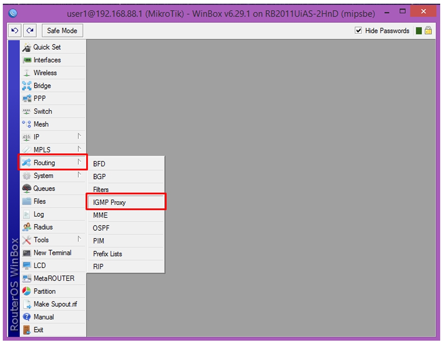
Task: Open the Log page icon
Action: [x=26, y=214]
